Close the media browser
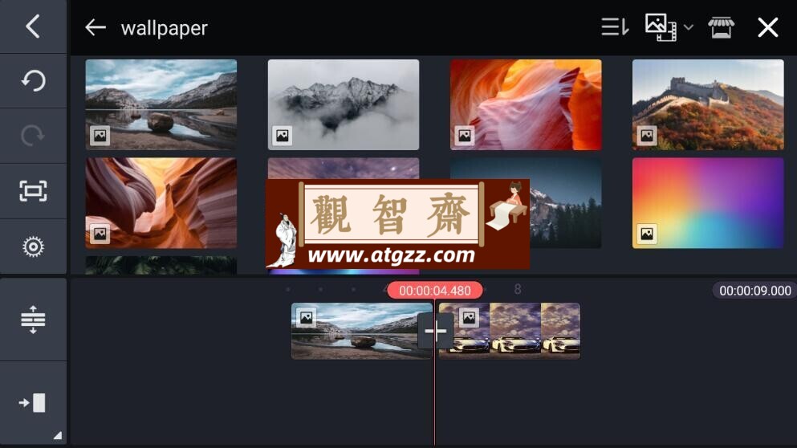This screenshot has width=797, height=448. click(767, 27)
